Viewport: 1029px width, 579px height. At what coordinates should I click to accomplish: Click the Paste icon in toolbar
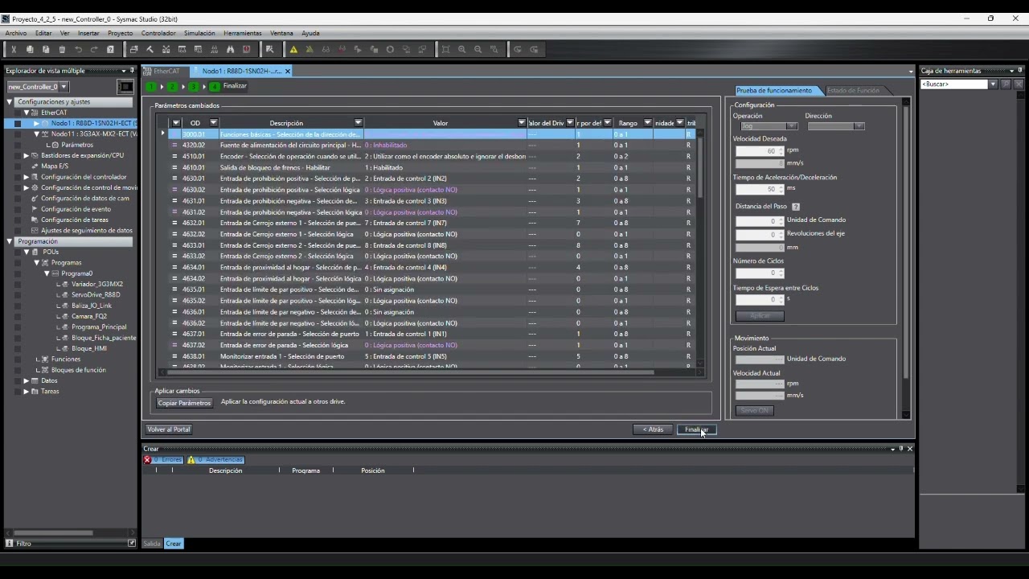[x=46, y=50]
